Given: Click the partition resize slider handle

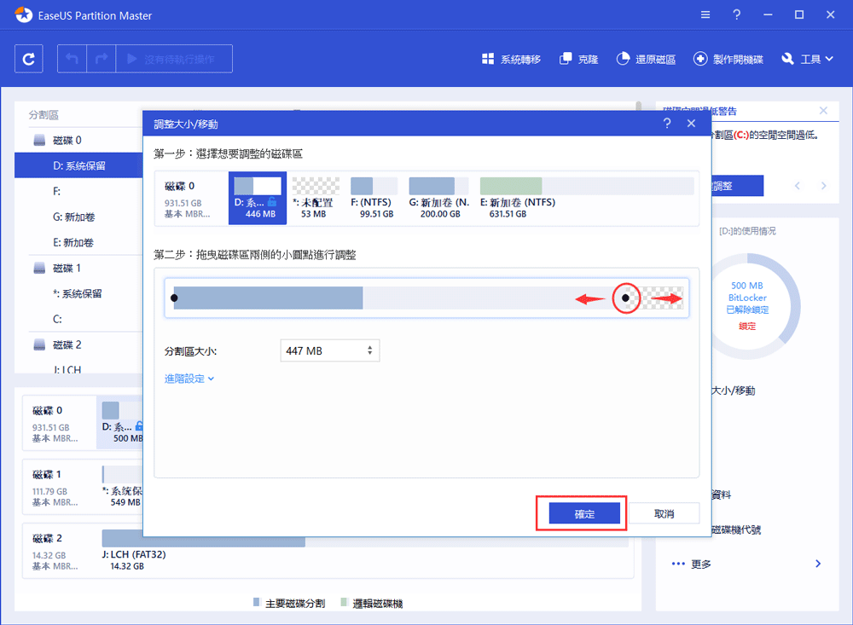Looking at the screenshot, I should click(x=627, y=298).
